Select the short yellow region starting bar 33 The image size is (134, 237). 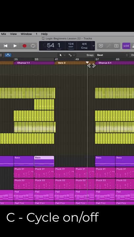44,104
